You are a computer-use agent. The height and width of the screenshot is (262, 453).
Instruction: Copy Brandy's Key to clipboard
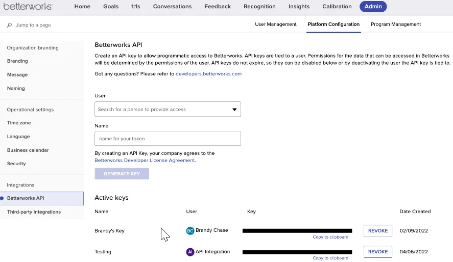[330, 237]
